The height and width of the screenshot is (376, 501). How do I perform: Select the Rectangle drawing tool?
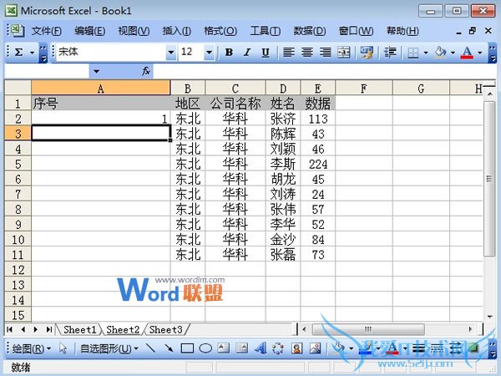187,348
